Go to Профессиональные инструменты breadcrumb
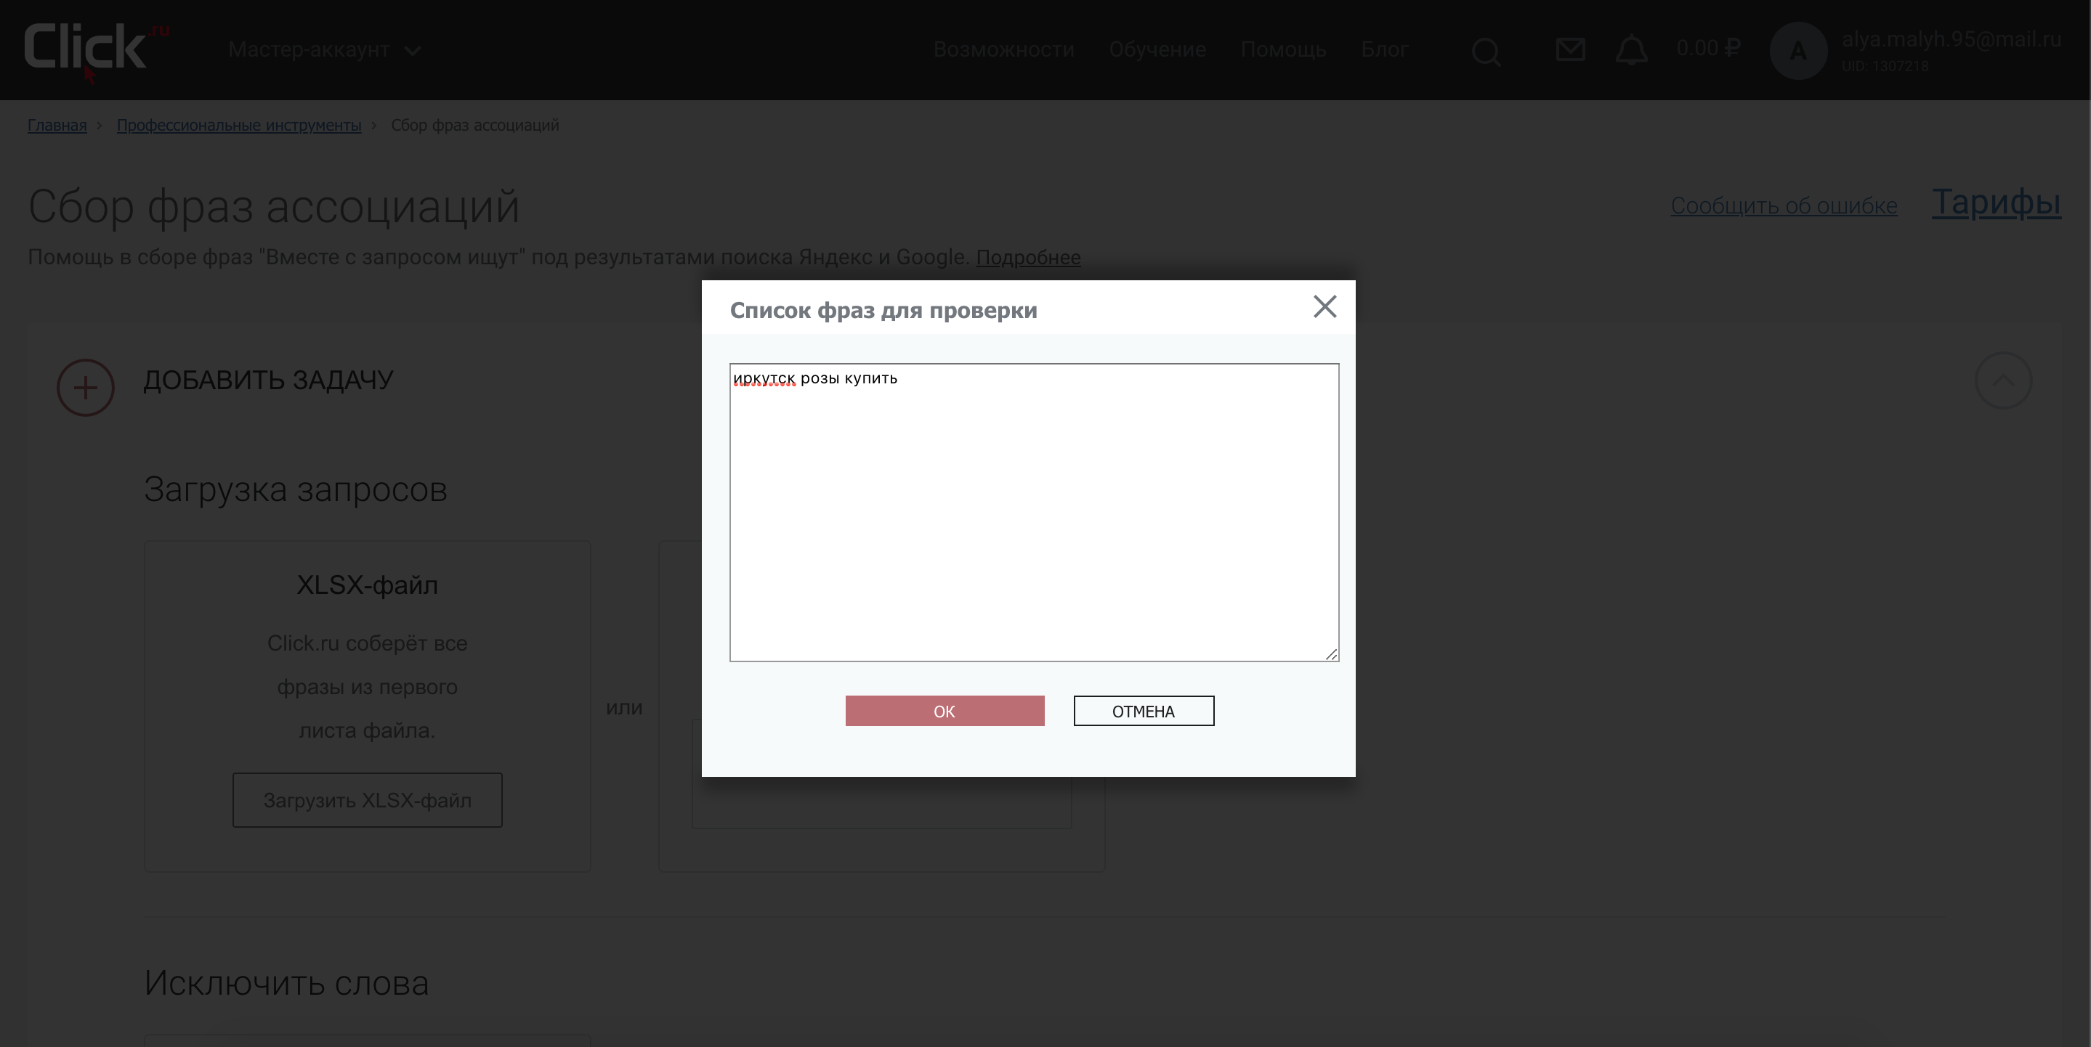The width and height of the screenshot is (2091, 1047). pos(238,125)
